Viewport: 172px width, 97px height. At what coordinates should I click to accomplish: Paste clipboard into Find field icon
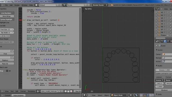coord(12,51)
